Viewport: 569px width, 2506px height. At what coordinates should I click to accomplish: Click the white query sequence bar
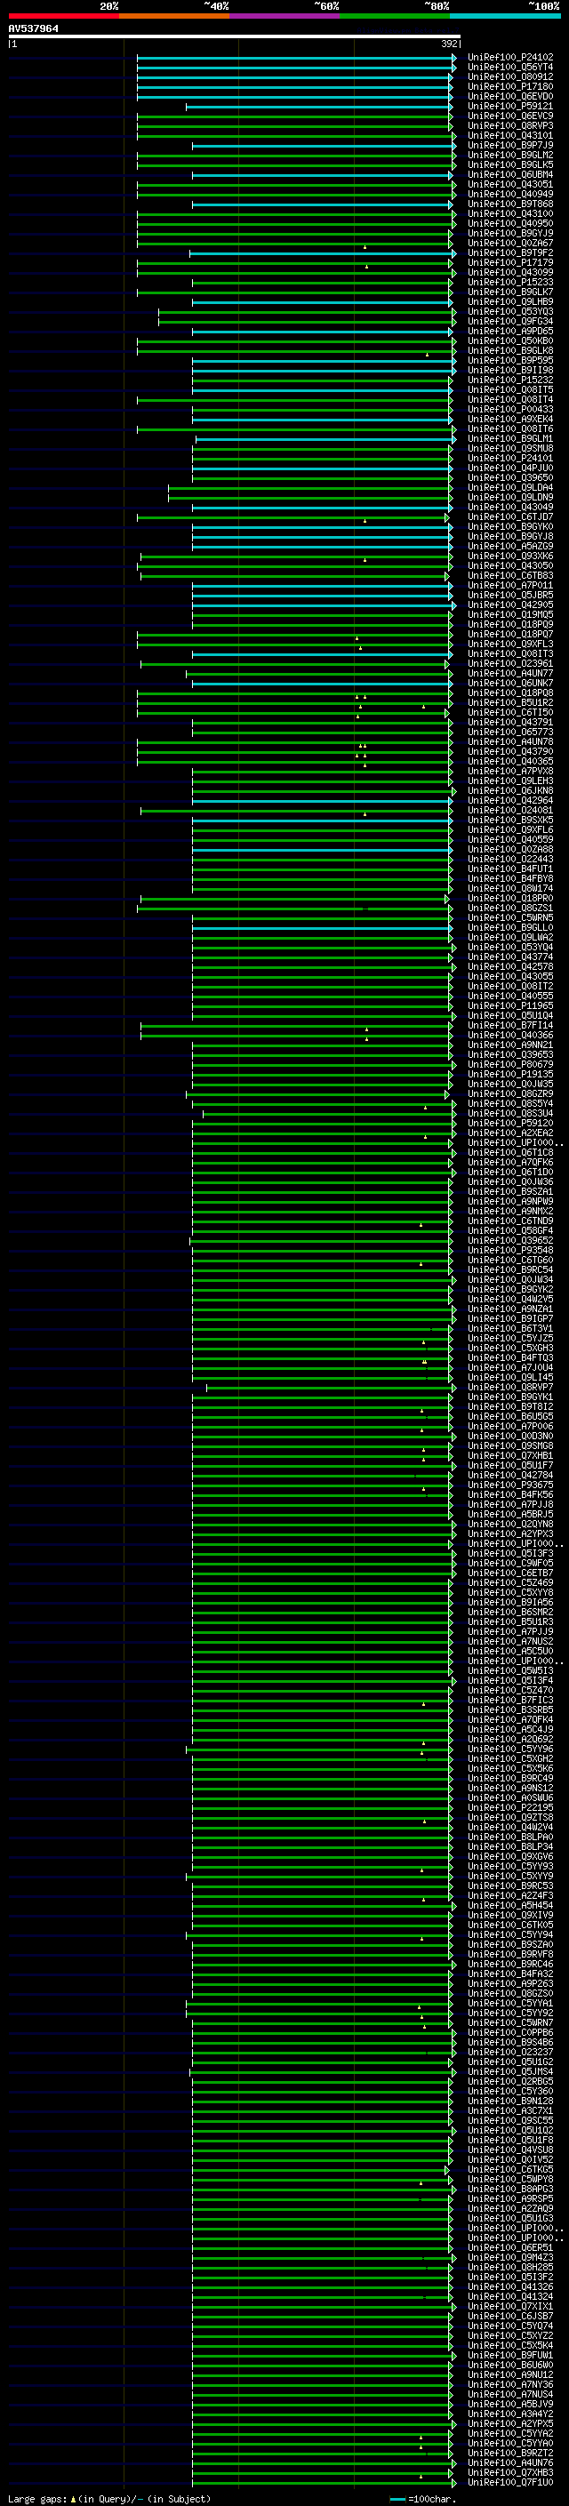235,37
